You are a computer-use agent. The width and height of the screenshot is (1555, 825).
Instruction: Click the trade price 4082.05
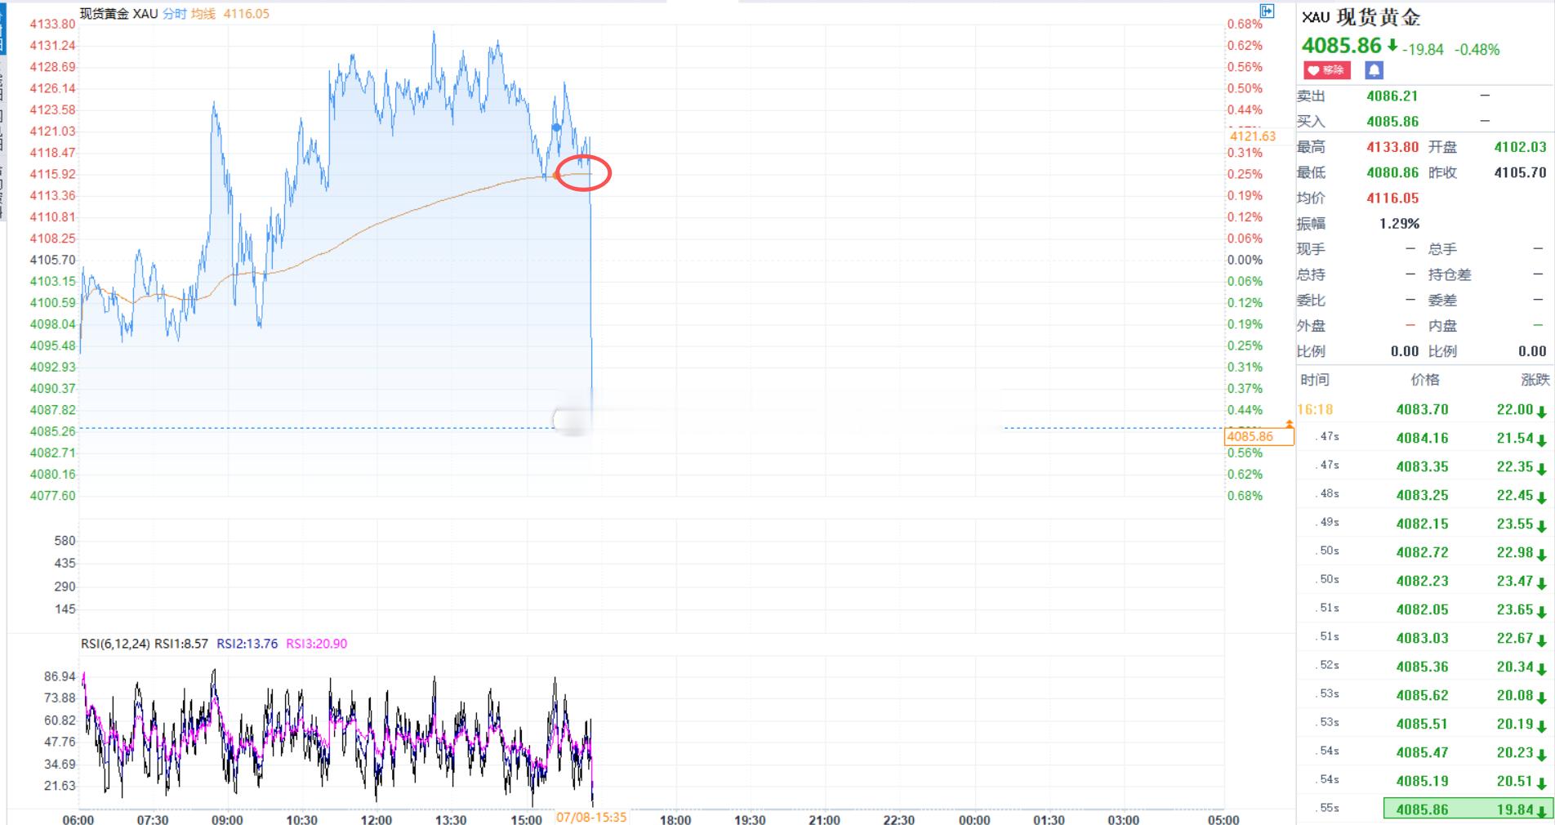1422,610
